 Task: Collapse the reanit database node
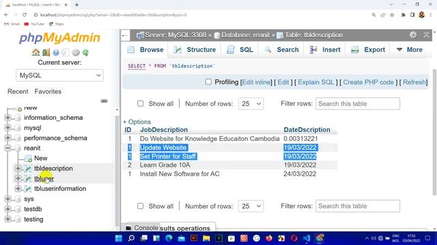click(x=8, y=148)
